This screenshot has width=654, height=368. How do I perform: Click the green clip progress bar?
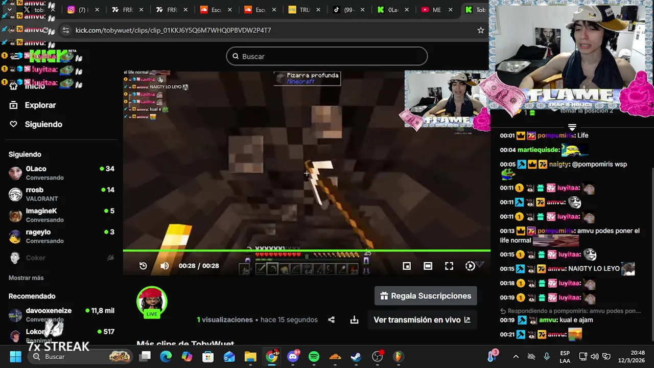coord(307,250)
